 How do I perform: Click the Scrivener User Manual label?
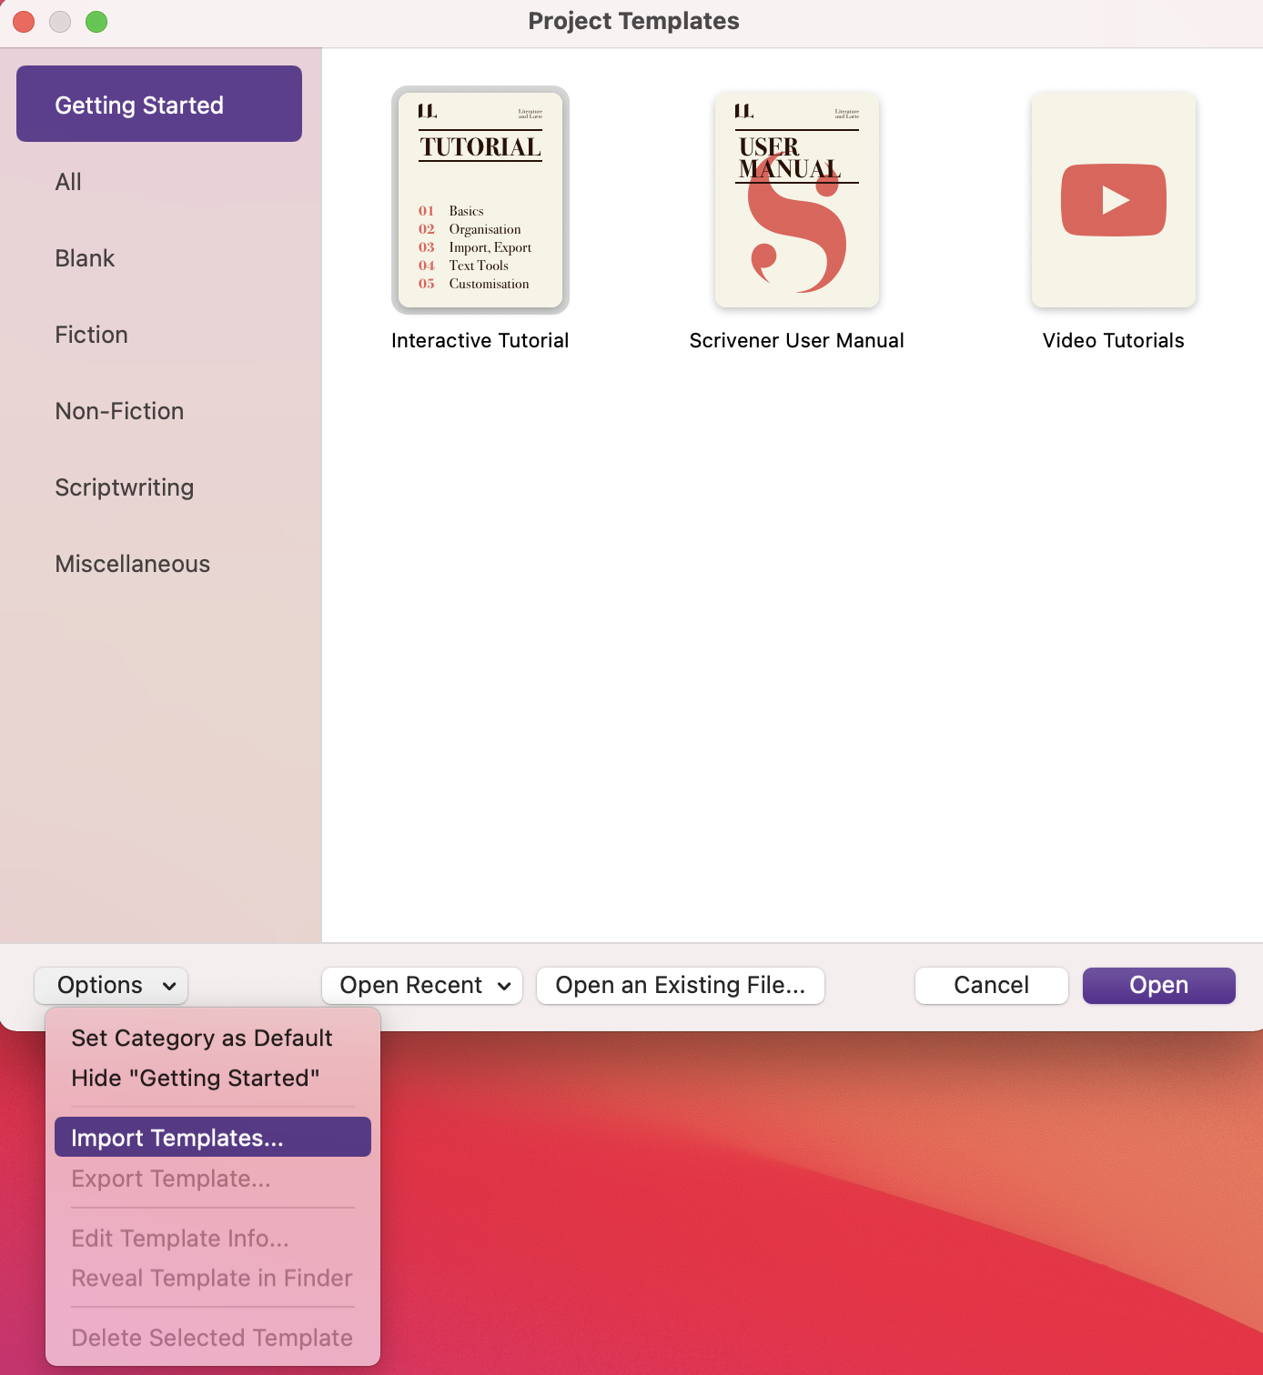(797, 341)
